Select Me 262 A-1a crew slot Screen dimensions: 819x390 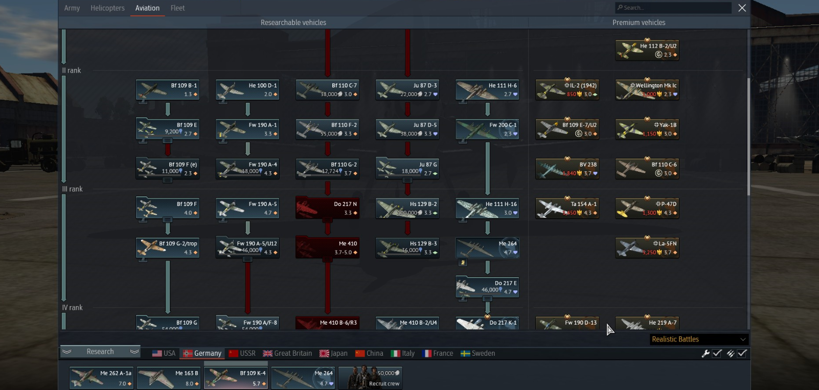[101, 378]
